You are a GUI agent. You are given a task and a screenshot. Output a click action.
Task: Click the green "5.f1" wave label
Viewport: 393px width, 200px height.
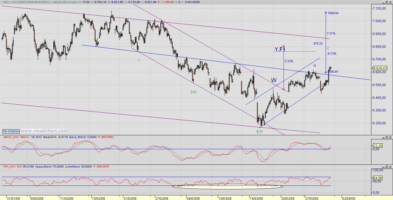tap(259, 132)
